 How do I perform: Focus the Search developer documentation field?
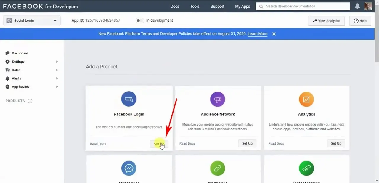click(x=303, y=6)
